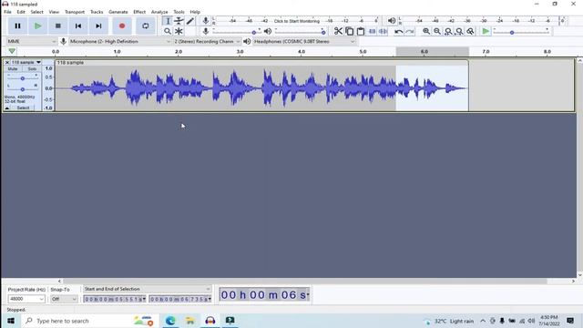Open the Tracks menu

(x=97, y=12)
